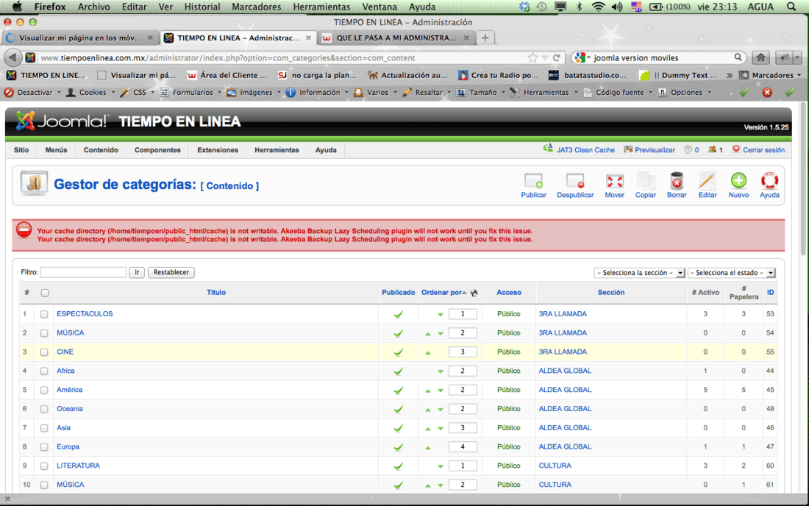
Task: Open a new tab with plus button
Action: click(x=485, y=38)
